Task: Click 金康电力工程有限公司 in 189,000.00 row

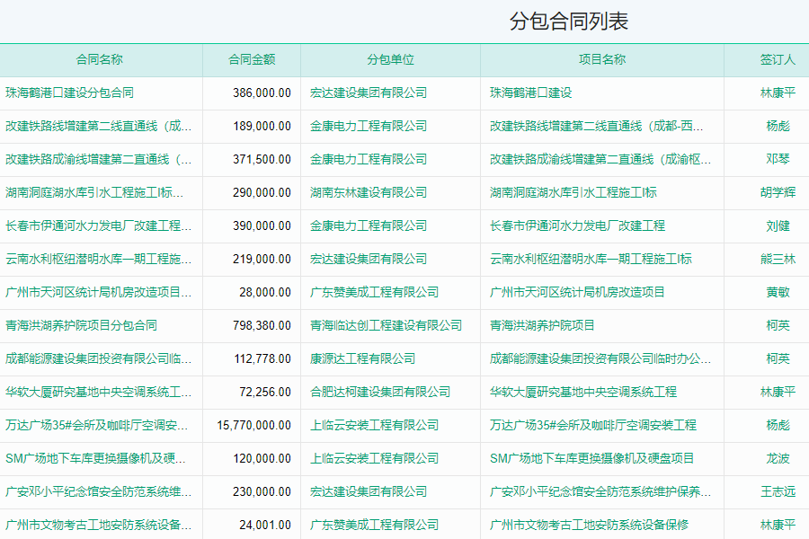Action: (369, 127)
